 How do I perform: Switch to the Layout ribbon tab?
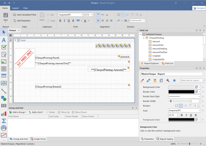[15, 8]
